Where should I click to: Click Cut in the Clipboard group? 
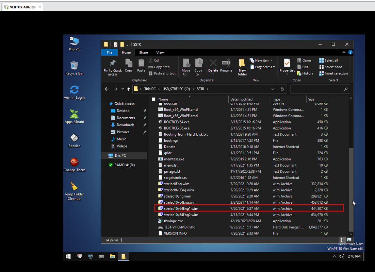pyautogui.click(x=154, y=61)
